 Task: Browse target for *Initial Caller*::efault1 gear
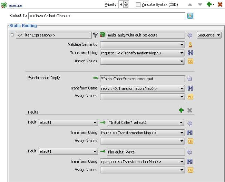(190, 123)
